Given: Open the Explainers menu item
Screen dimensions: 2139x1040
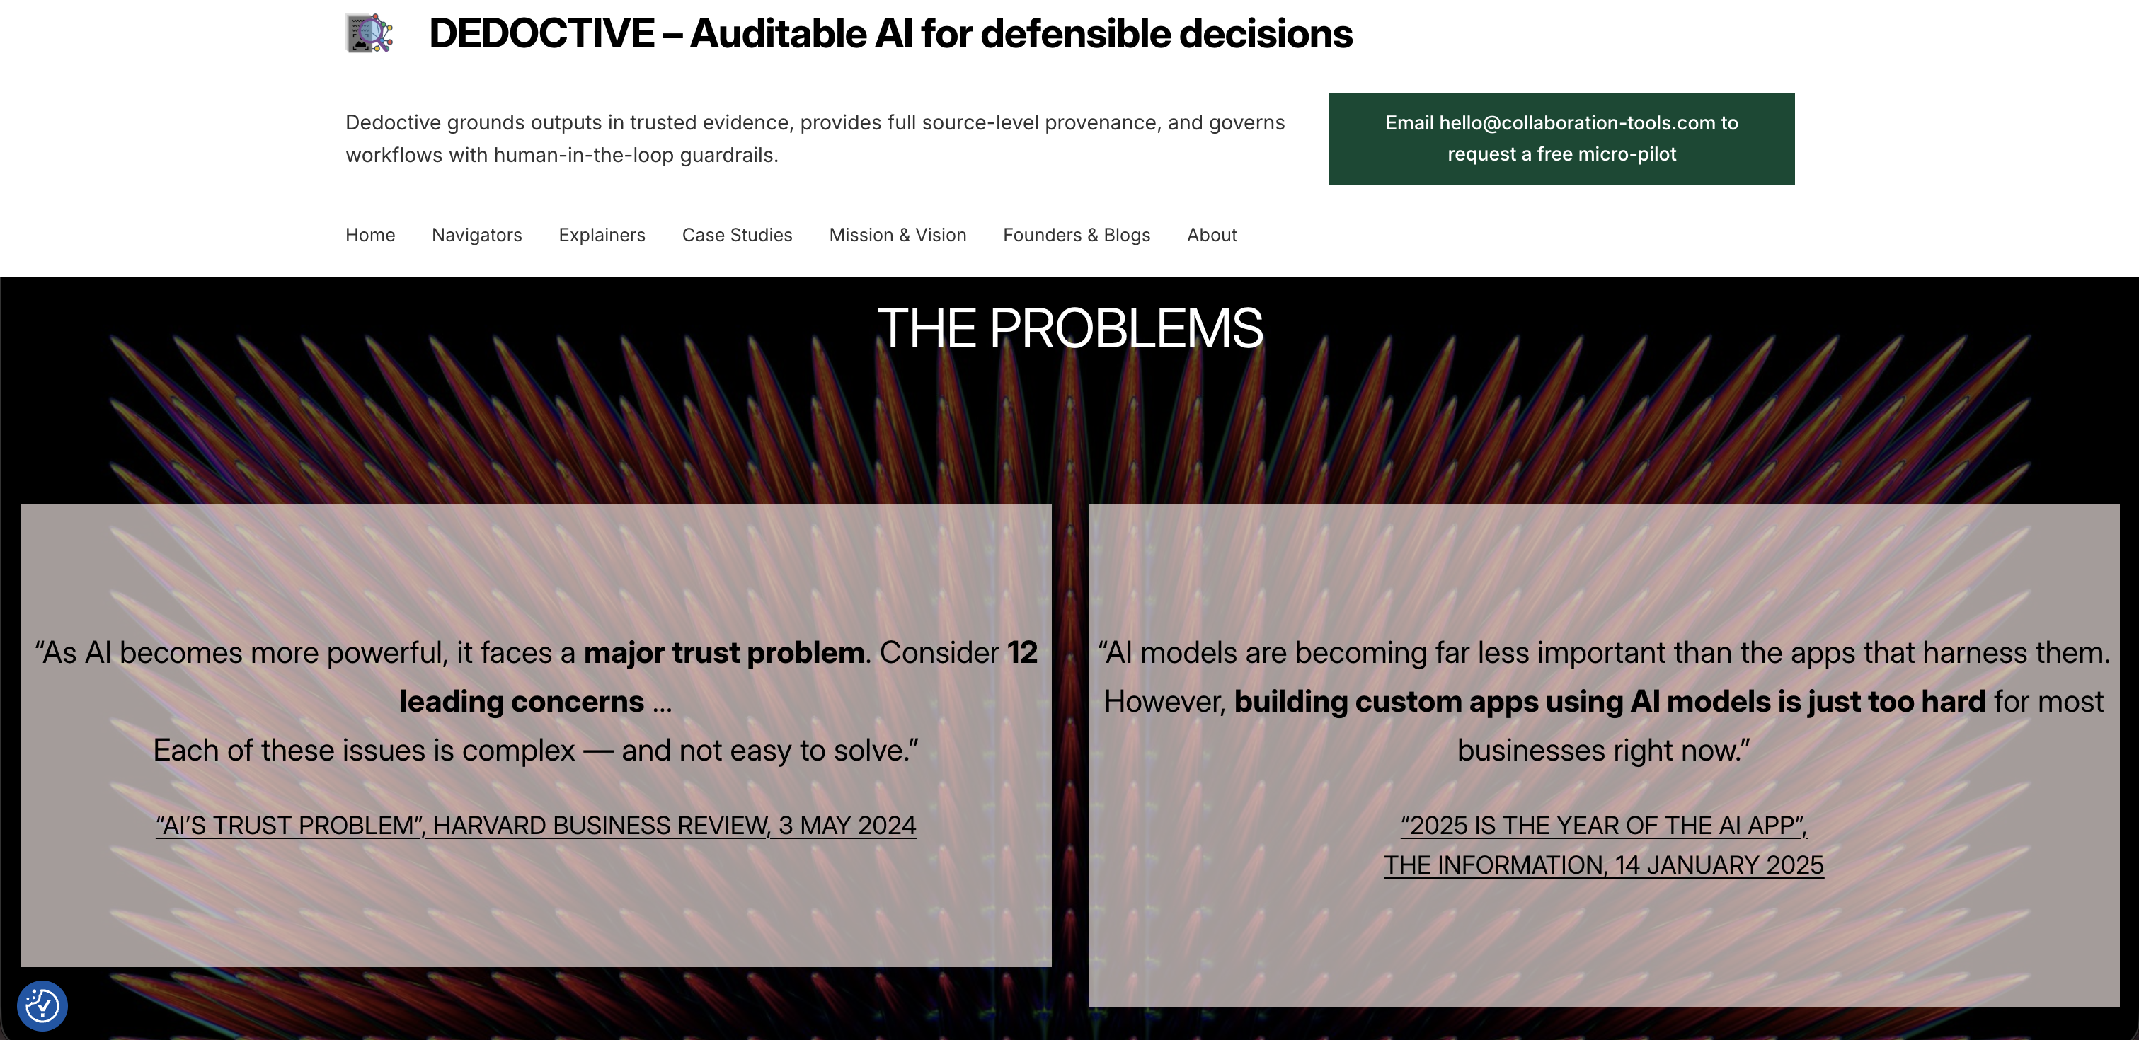Looking at the screenshot, I should point(602,235).
